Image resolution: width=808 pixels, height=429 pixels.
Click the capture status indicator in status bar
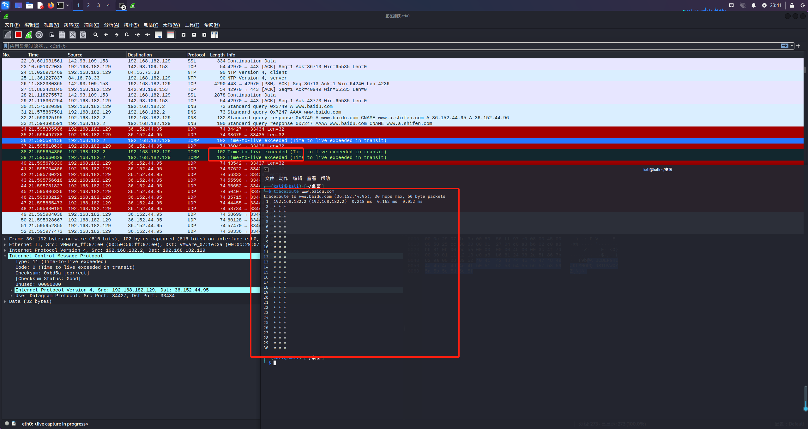(x=7, y=423)
